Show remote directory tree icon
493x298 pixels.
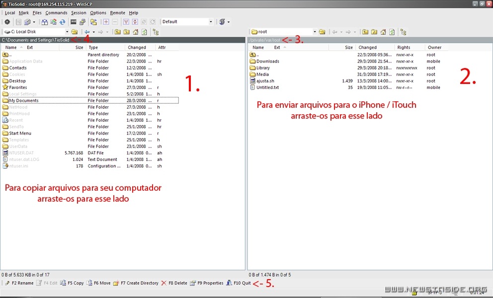404,32
